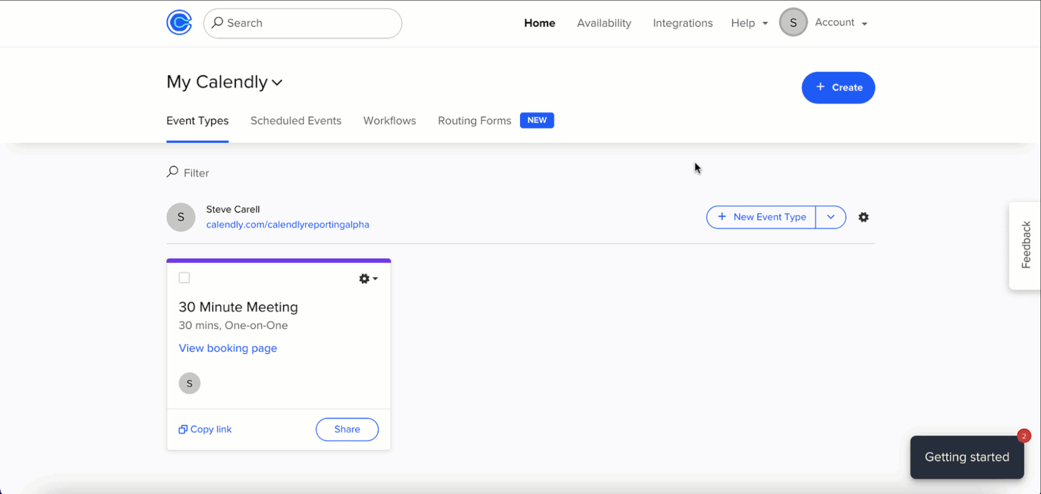Go to the Home nav item
The height and width of the screenshot is (494, 1041).
[x=539, y=23]
